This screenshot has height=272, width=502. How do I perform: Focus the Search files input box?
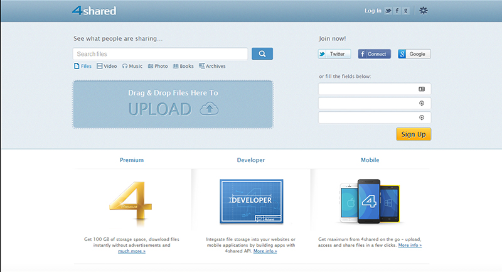pos(161,54)
